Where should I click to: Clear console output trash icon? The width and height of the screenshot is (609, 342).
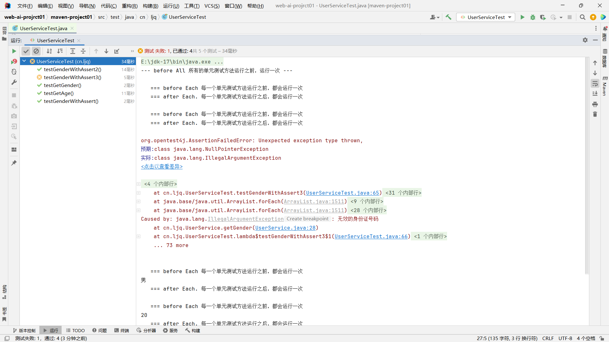595,114
